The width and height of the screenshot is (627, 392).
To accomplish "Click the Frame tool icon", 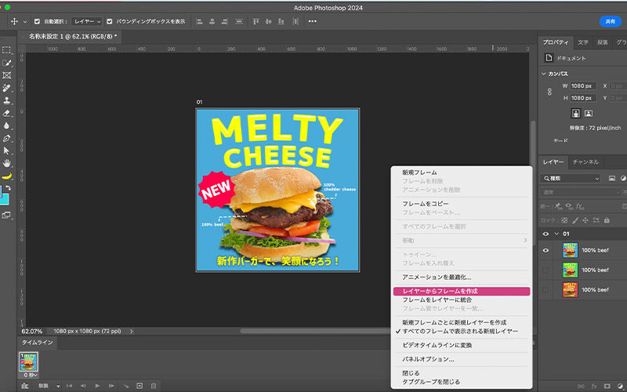I will click(7, 75).
